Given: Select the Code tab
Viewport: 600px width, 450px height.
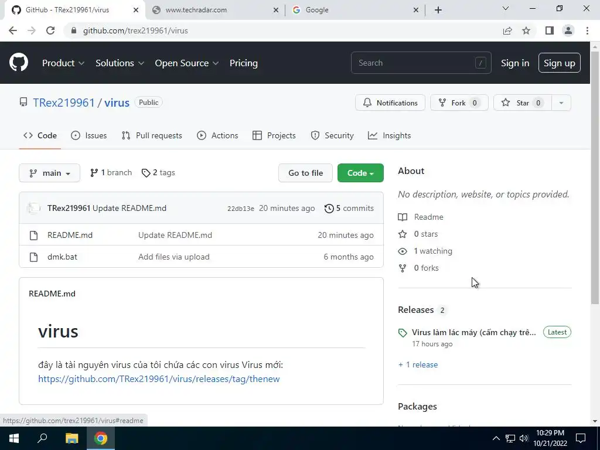Looking at the screenshot, I should [x=40, y=136].
